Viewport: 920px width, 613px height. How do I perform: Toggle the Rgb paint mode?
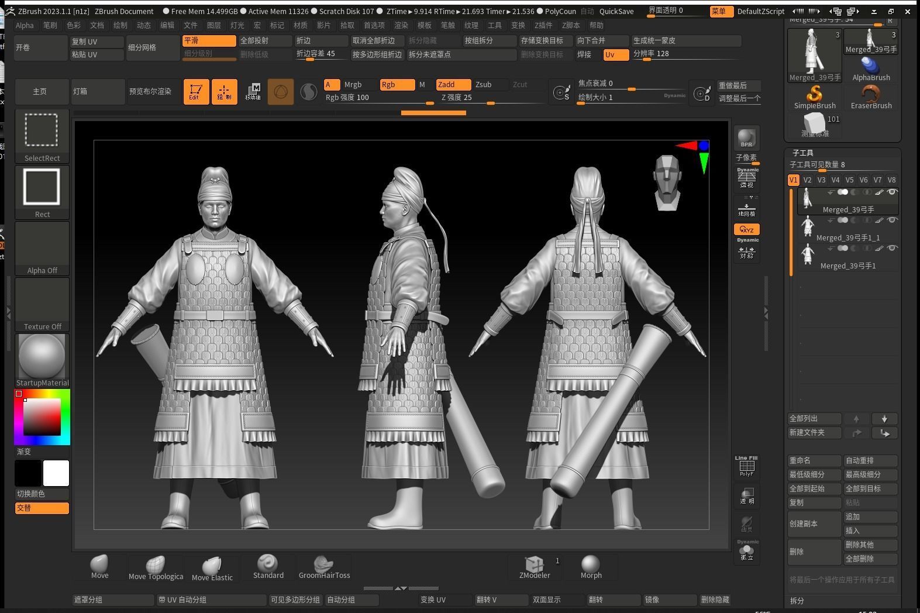(x=397, y=85)
